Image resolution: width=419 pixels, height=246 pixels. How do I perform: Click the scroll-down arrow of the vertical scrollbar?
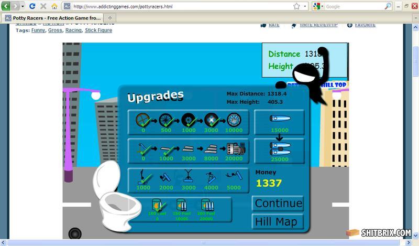point(415,236)
